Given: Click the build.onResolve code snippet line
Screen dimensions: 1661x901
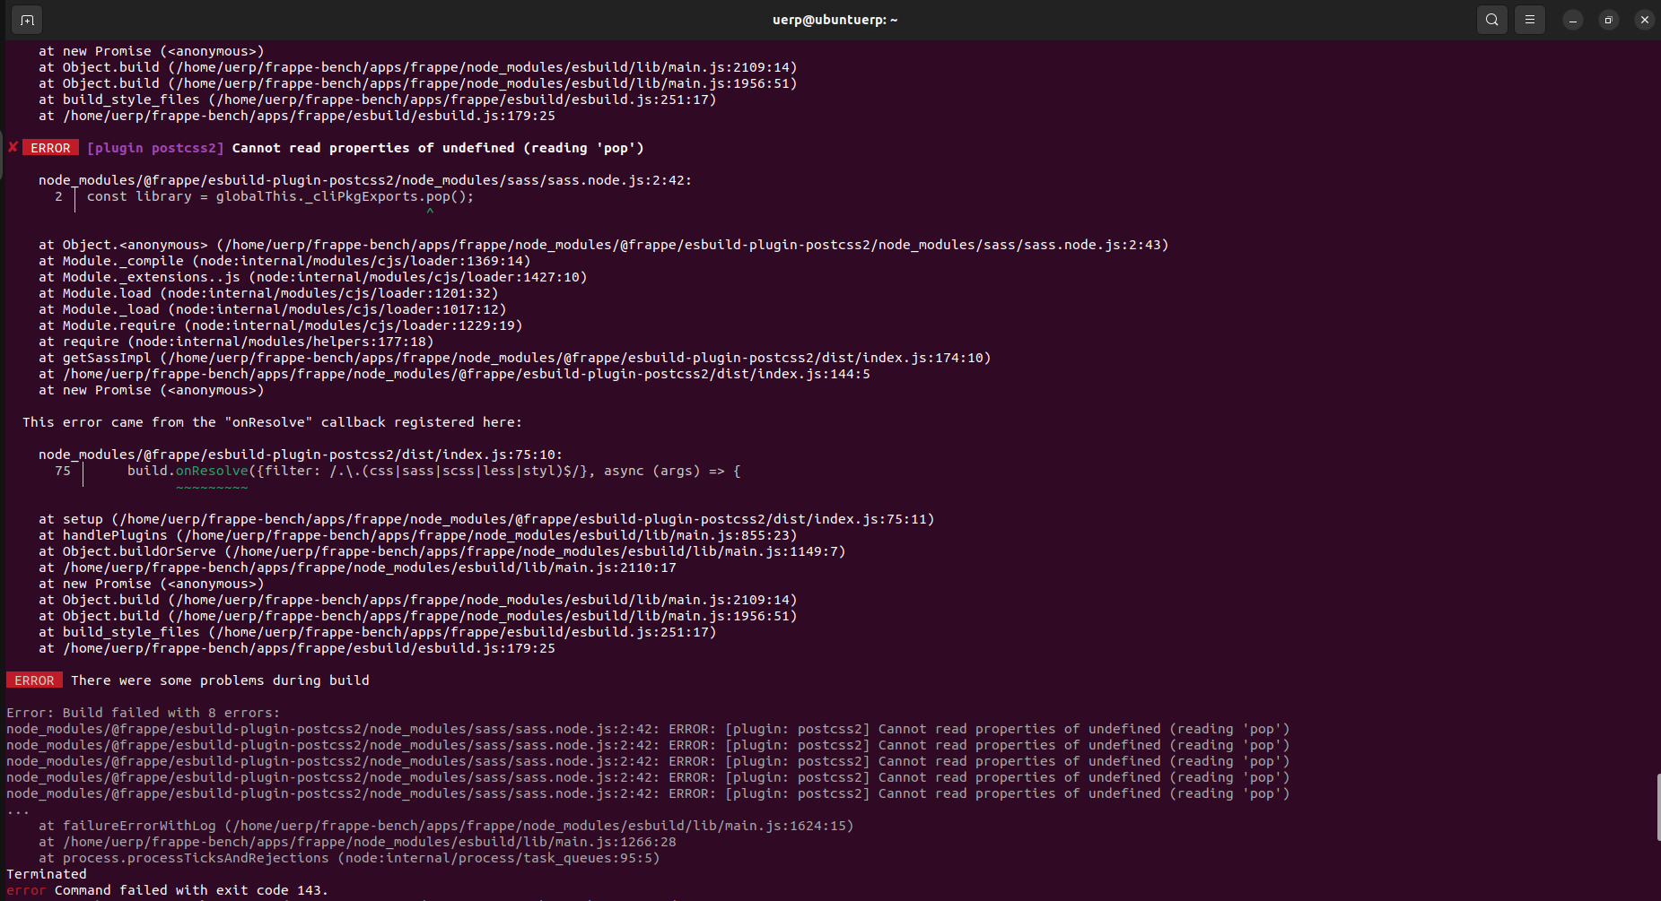Looking at the screenshot, I should point(431,471).
